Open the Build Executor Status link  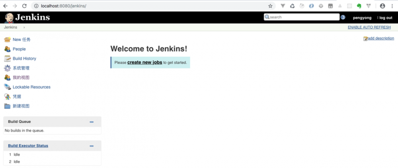(x=28, y=146)
